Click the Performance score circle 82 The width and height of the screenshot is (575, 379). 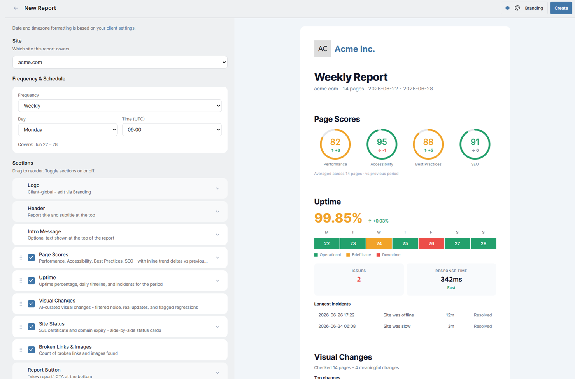335,144
